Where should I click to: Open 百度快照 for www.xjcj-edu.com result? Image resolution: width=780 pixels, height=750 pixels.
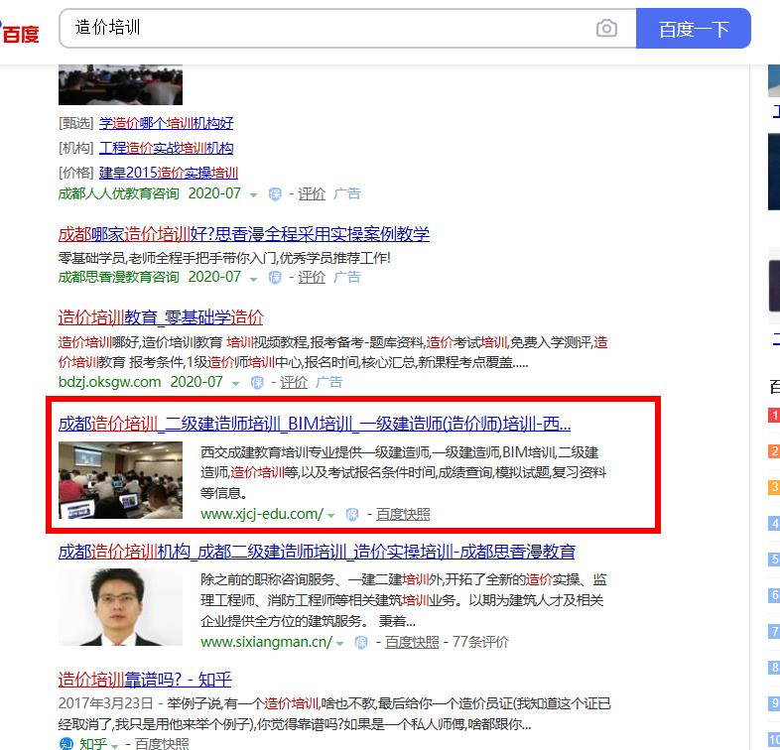[x=403, y=514]
